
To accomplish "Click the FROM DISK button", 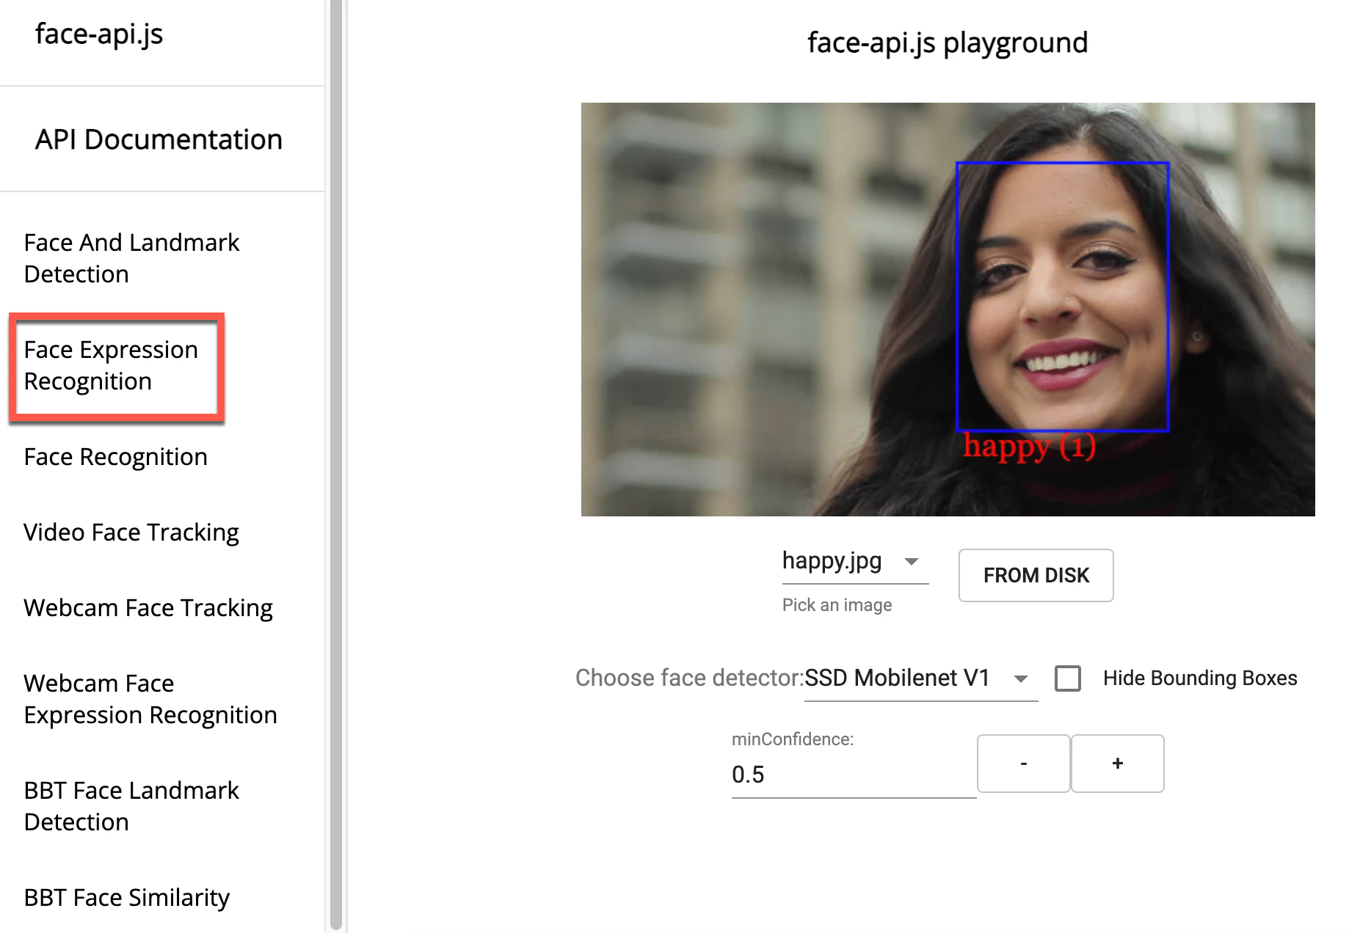I will tap(1036, 576).
